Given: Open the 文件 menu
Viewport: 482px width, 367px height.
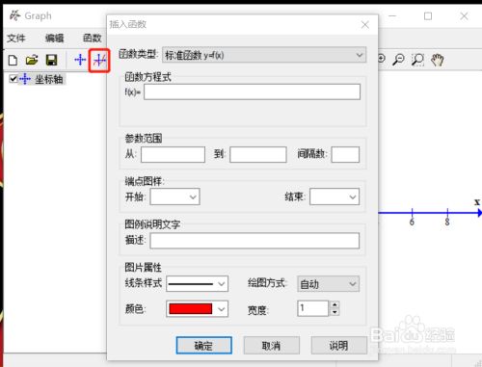Looking at the screenshot, I should [16, 39].
